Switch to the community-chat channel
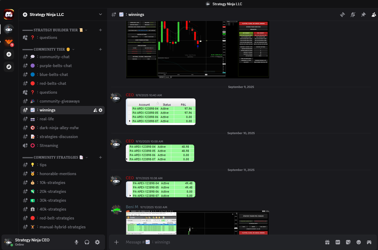This screenshot has width=378, height=250. [55, 57]
